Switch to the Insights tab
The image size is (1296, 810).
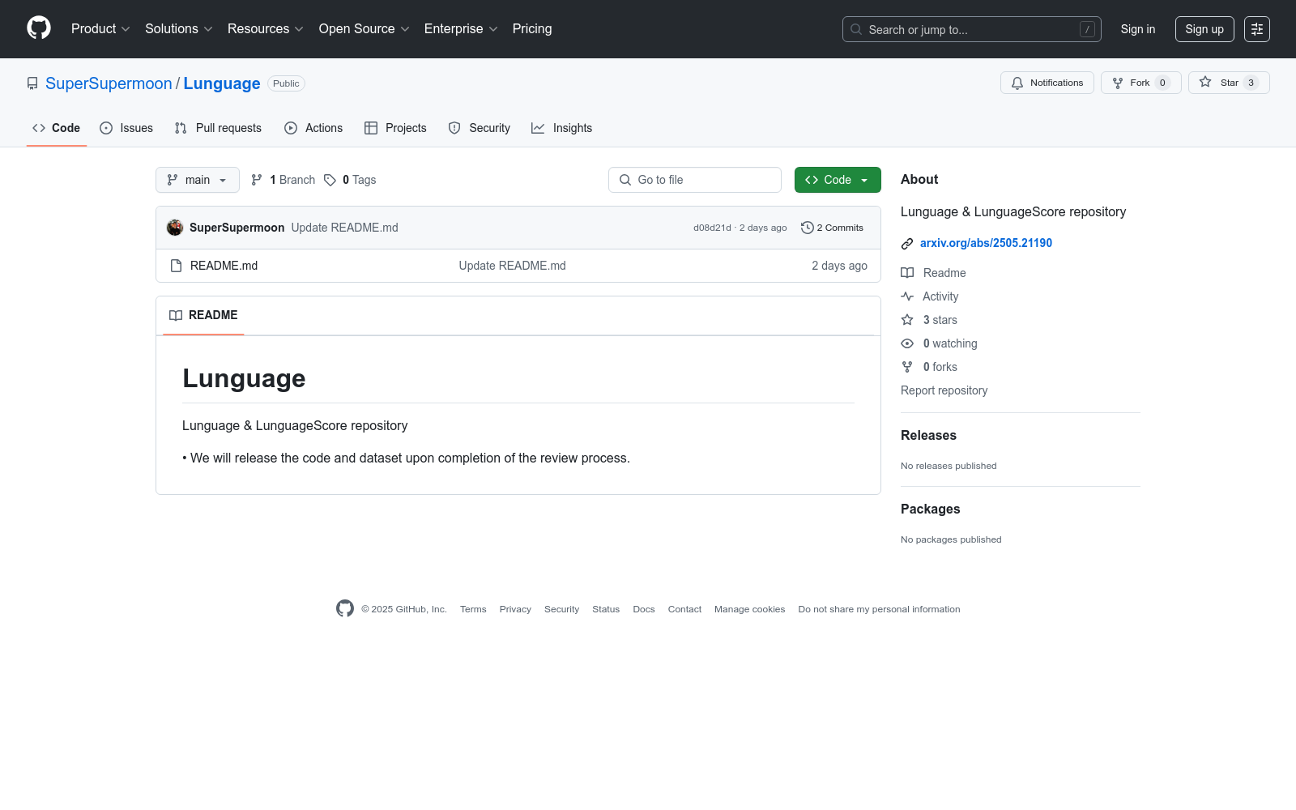(x=562, y=128)
